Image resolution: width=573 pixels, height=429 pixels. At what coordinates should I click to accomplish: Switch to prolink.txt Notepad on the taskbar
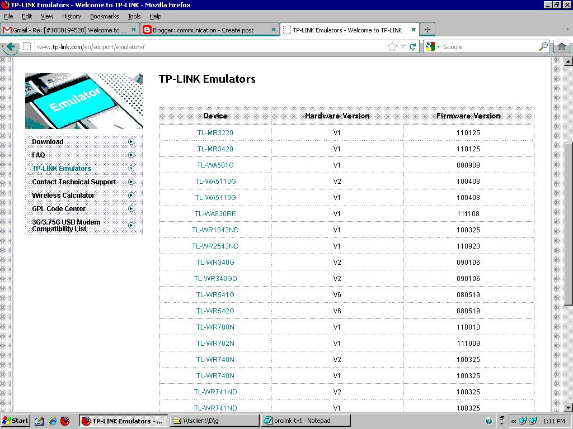306,421
